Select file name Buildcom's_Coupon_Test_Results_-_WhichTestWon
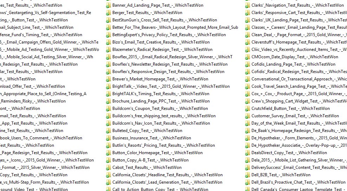347x191 pixels. pos(160,108)
